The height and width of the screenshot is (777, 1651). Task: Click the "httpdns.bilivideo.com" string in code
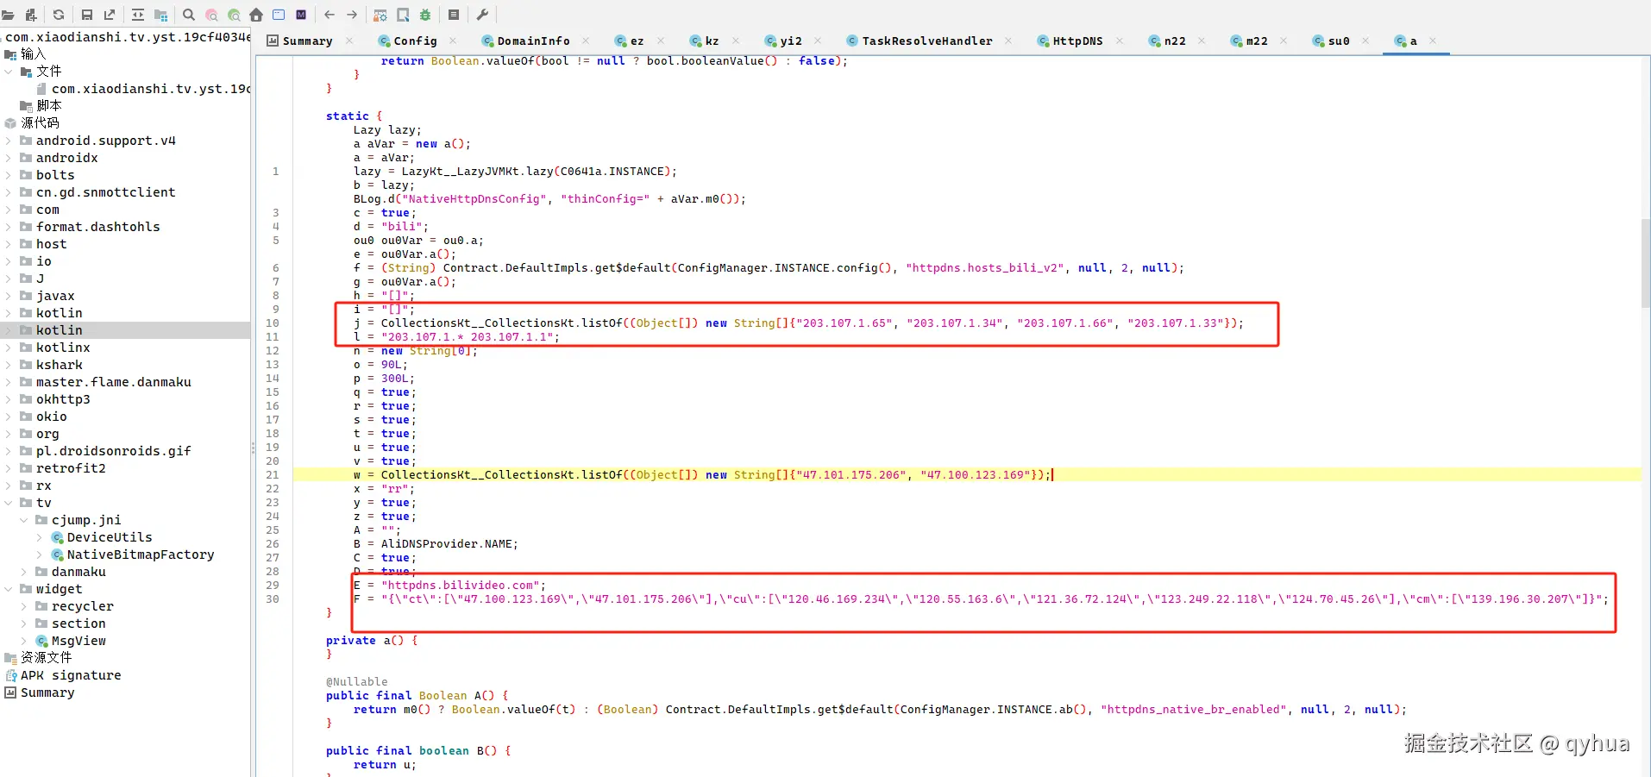461,586
